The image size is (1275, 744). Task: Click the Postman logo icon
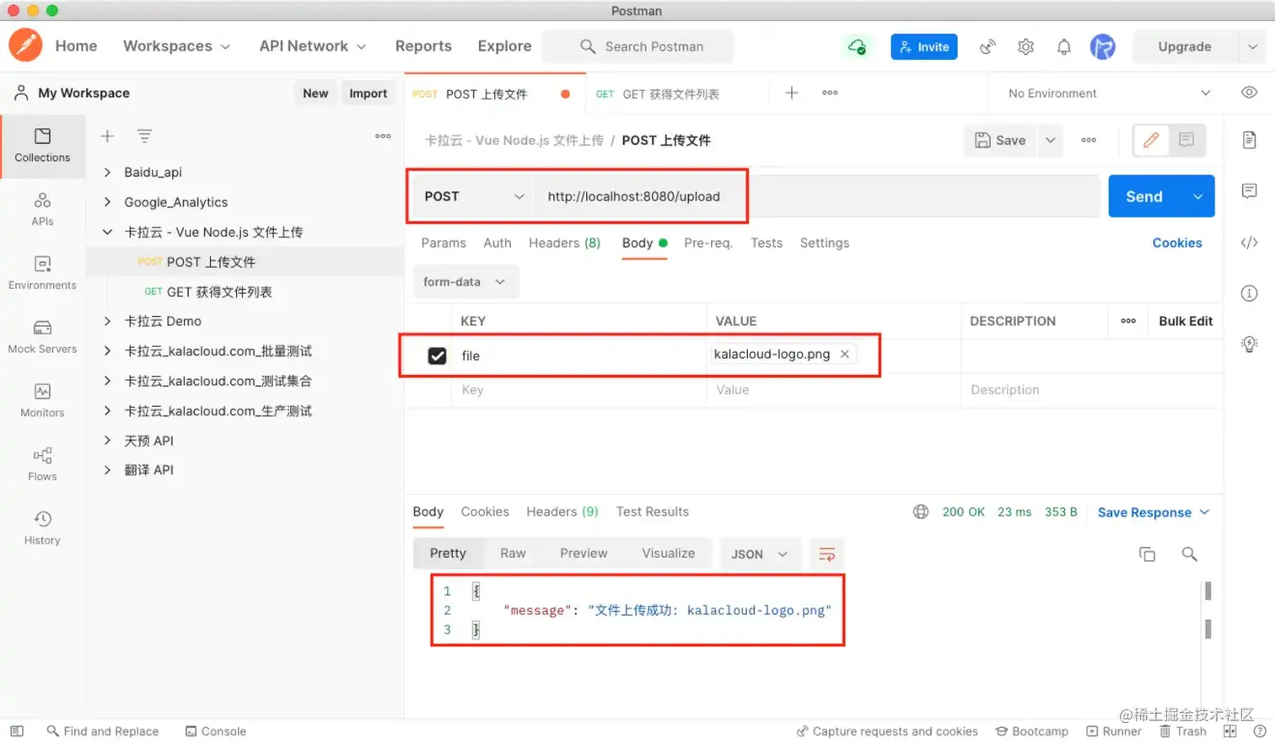click(x=25, y=45)
